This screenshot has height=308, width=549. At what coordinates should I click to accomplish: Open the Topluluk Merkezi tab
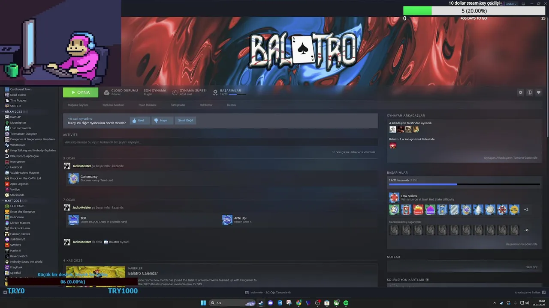[113, 105]
